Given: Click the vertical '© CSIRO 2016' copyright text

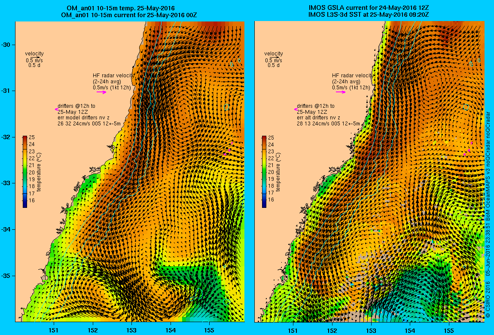Looking at the screenshot, I should pos(488,299).
